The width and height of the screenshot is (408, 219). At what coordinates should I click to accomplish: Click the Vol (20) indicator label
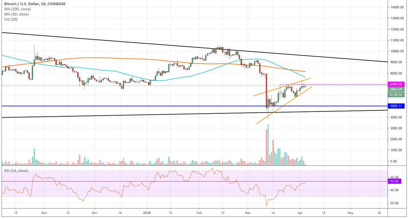10,19
